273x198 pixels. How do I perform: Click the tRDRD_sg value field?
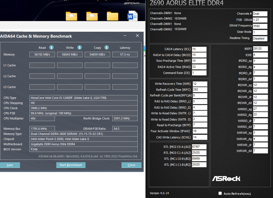click(261, 61)
